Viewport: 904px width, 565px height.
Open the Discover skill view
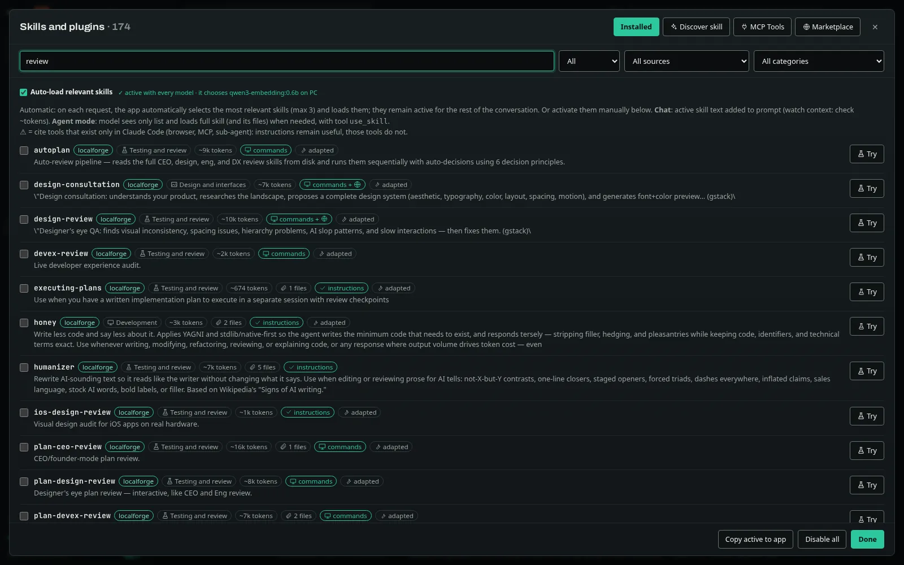(696, 27)
